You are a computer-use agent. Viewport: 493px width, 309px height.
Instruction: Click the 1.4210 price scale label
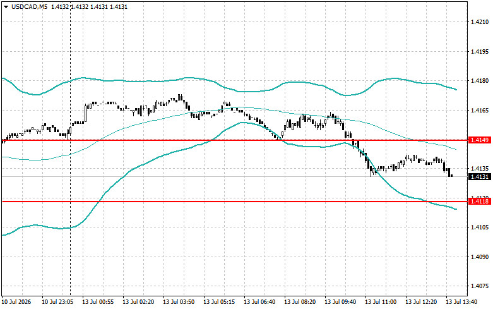(480, 21)
